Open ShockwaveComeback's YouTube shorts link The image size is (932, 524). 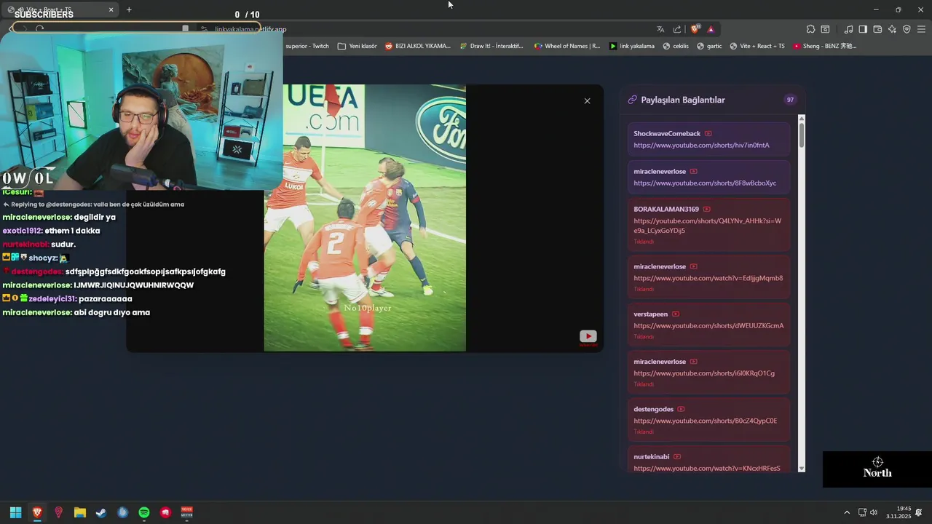[x=701, y=145]
